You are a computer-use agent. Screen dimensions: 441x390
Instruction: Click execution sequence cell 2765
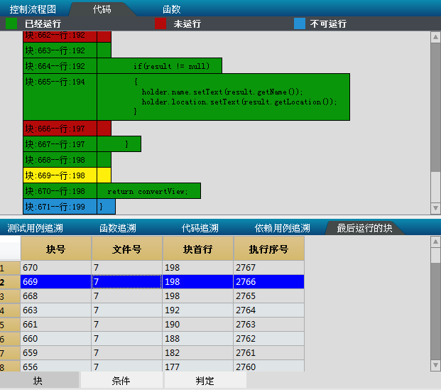click(269, 296)
